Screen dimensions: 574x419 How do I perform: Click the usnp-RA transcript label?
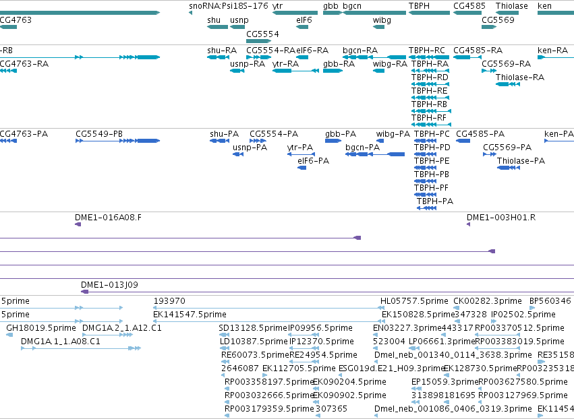(x=248, y=63)
